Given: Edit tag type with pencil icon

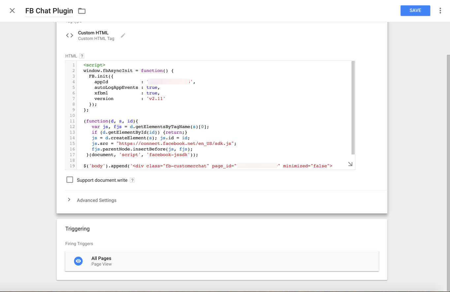Looking at the screenshot, I should (x=123, y=35).
